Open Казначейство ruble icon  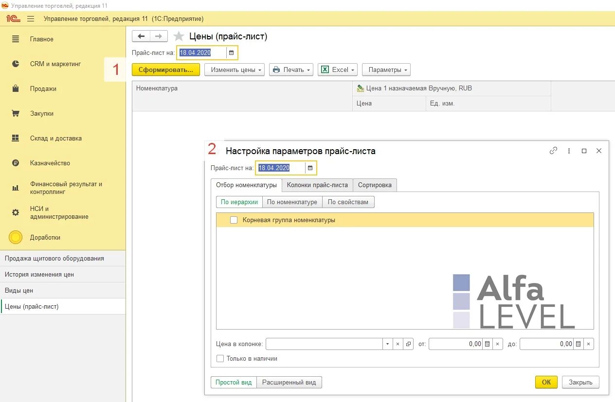16,163
